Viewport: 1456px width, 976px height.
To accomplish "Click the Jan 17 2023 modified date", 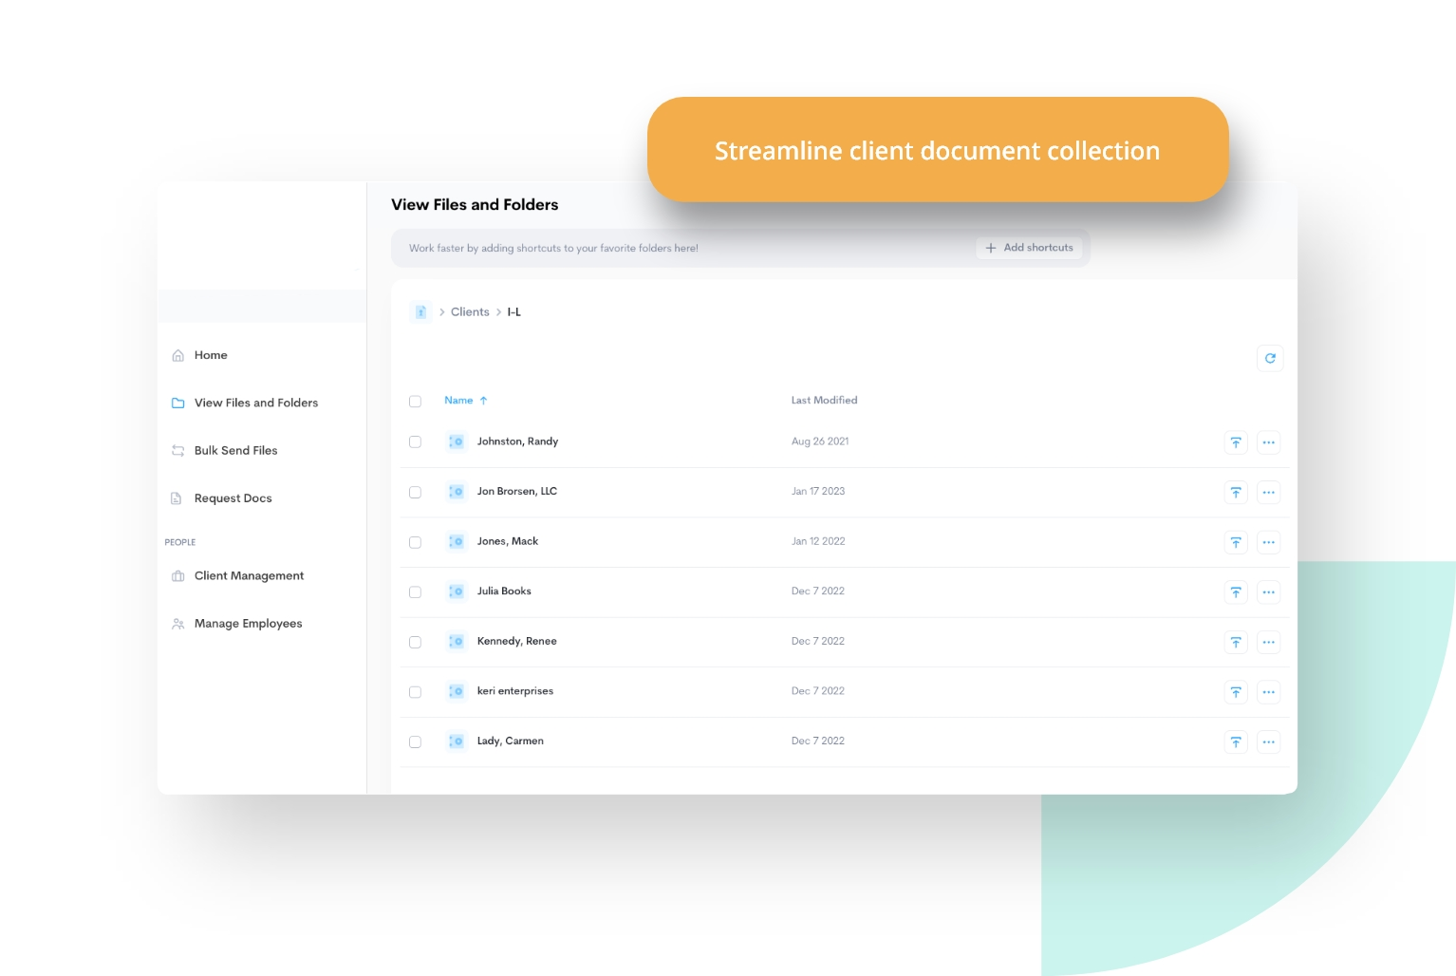I will pos(818,492).
